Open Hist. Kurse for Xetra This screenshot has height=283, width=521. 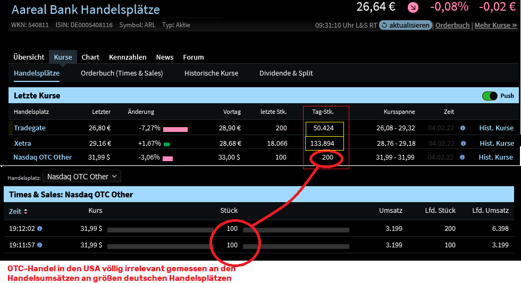[497, 143]
